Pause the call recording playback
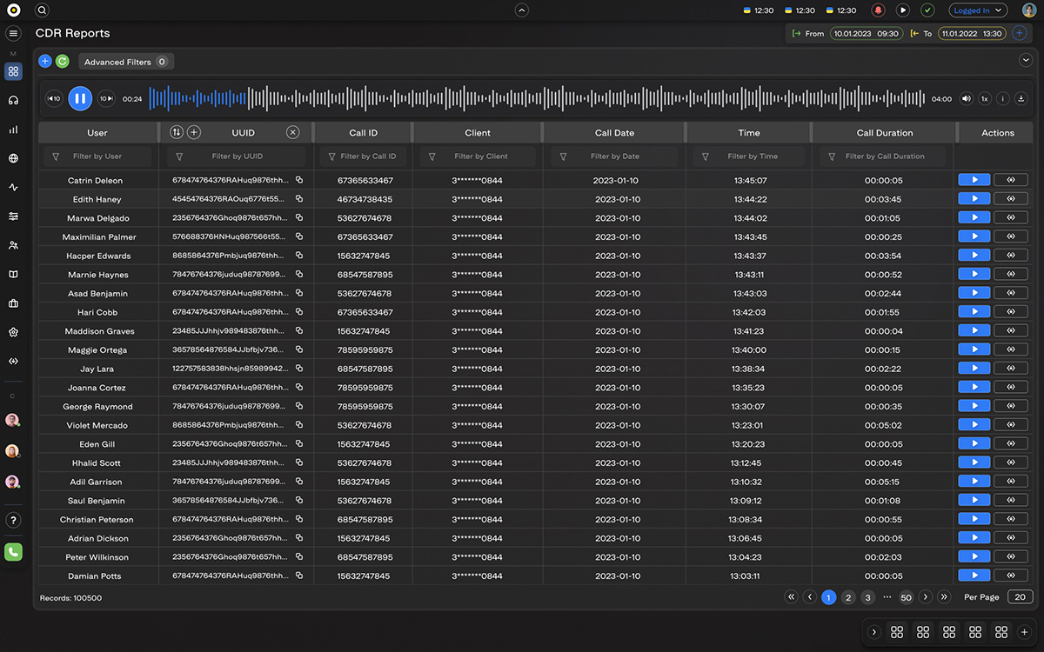 pyautogui.click(x=80, y=99)
